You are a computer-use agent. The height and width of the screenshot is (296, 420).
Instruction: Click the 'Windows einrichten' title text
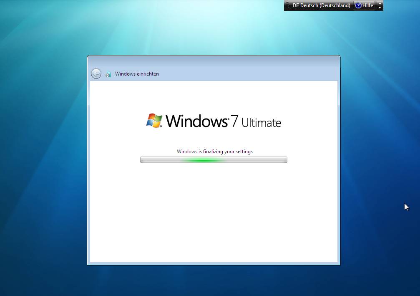point(137,74)
